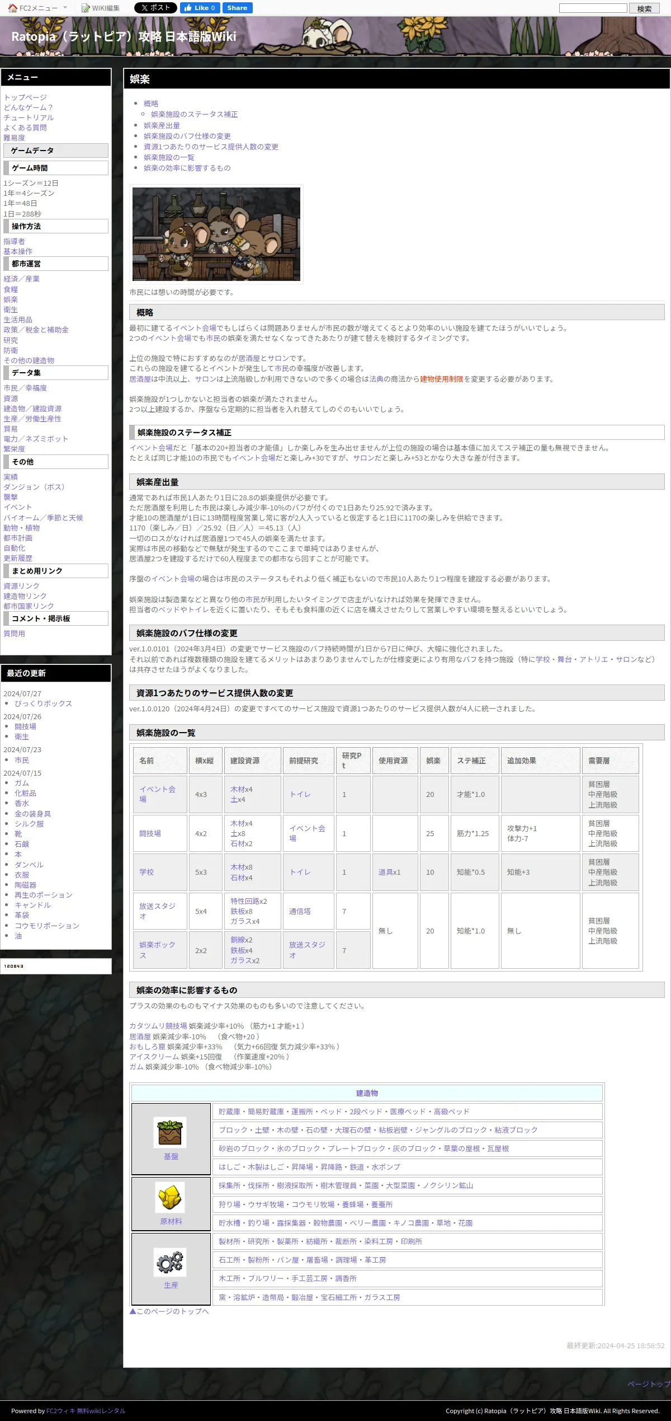Open サロン link in overview text
The height and width of the screenshot is (1421, 671).
point(278,358)
